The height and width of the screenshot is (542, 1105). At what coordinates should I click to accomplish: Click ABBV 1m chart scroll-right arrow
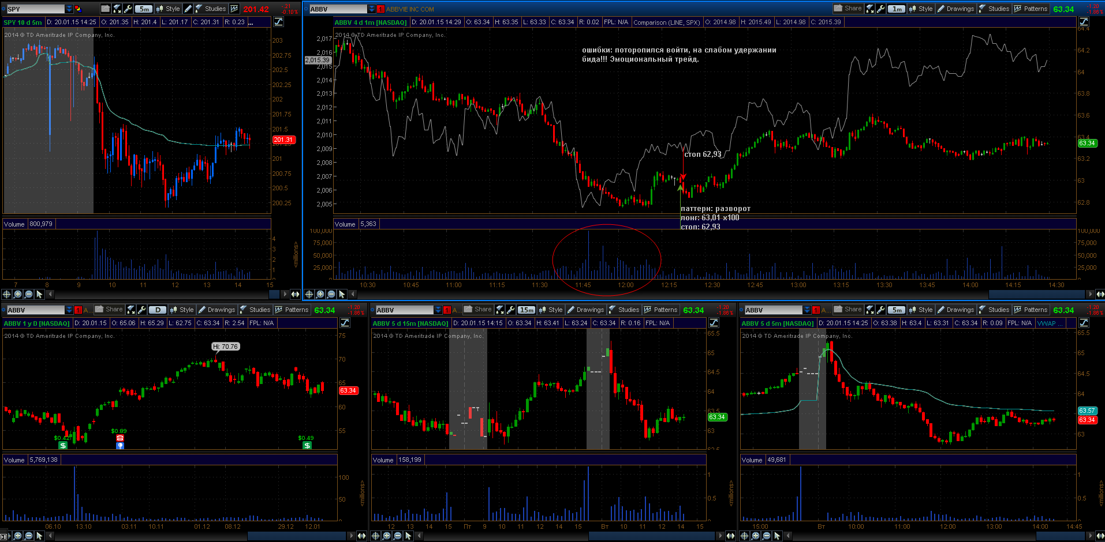click(1090, 294)
